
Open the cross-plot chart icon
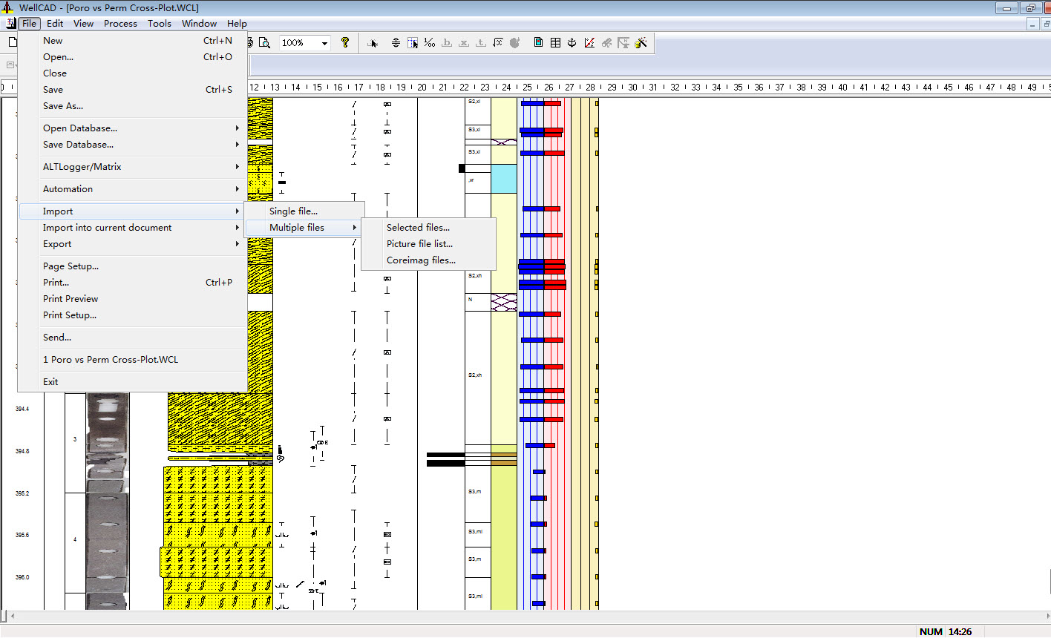click(589, 43)
